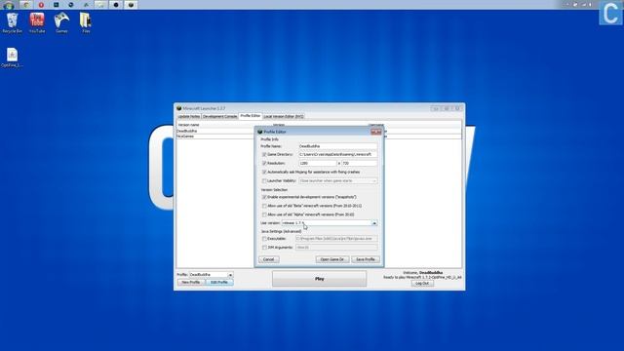Click the New Profile button
624x351 pixels.
pyautogui.click(x=191, y=282)
